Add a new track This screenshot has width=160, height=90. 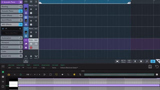[x=31, y=57]
